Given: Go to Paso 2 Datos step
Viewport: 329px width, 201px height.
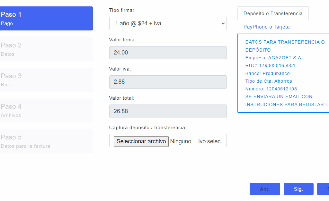Looking at the screenshot, I should pos(47,49).
